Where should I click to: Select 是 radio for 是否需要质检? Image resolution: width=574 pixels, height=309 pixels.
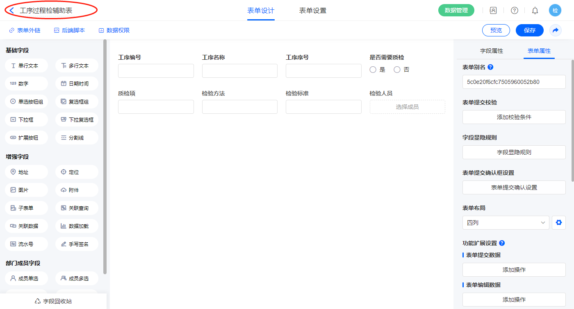373,70
